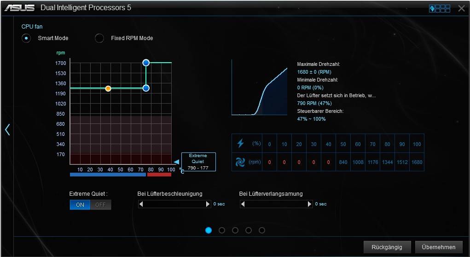The height and width of the screenshot is (257, 470).
Task: Select the upper blue curve point at 1700 rpm
Action: click(146, 63)
